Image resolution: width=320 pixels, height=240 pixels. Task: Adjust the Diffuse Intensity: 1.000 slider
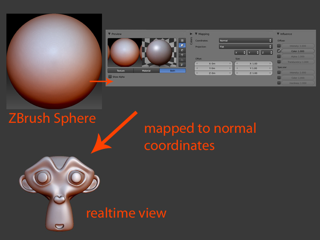[x=298, y=46]
